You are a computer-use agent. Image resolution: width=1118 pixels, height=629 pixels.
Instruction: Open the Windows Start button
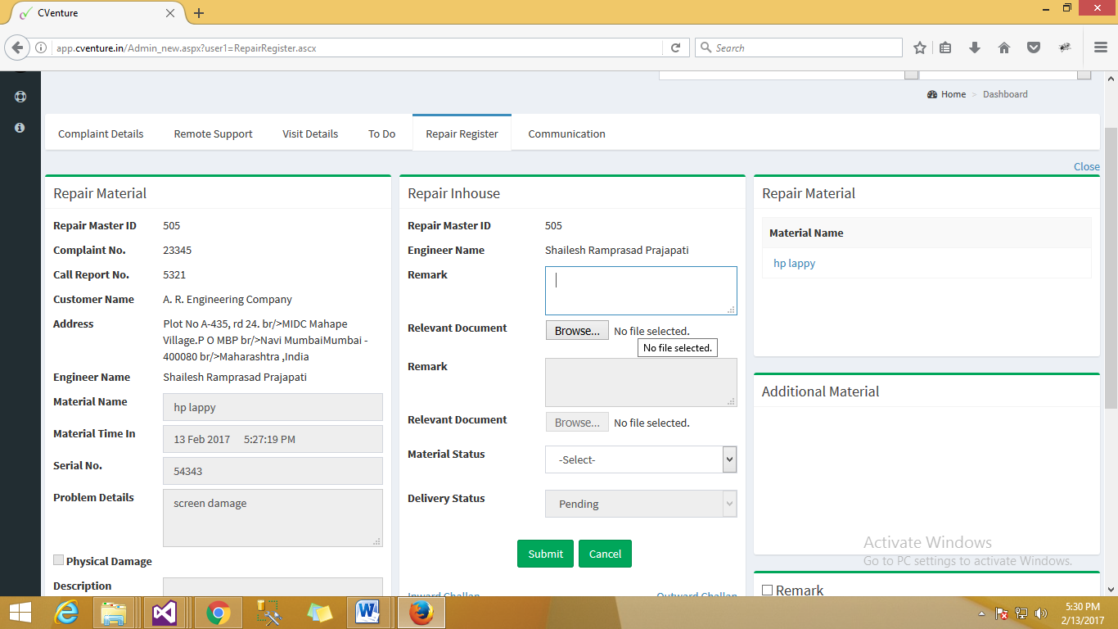[20, 613]
